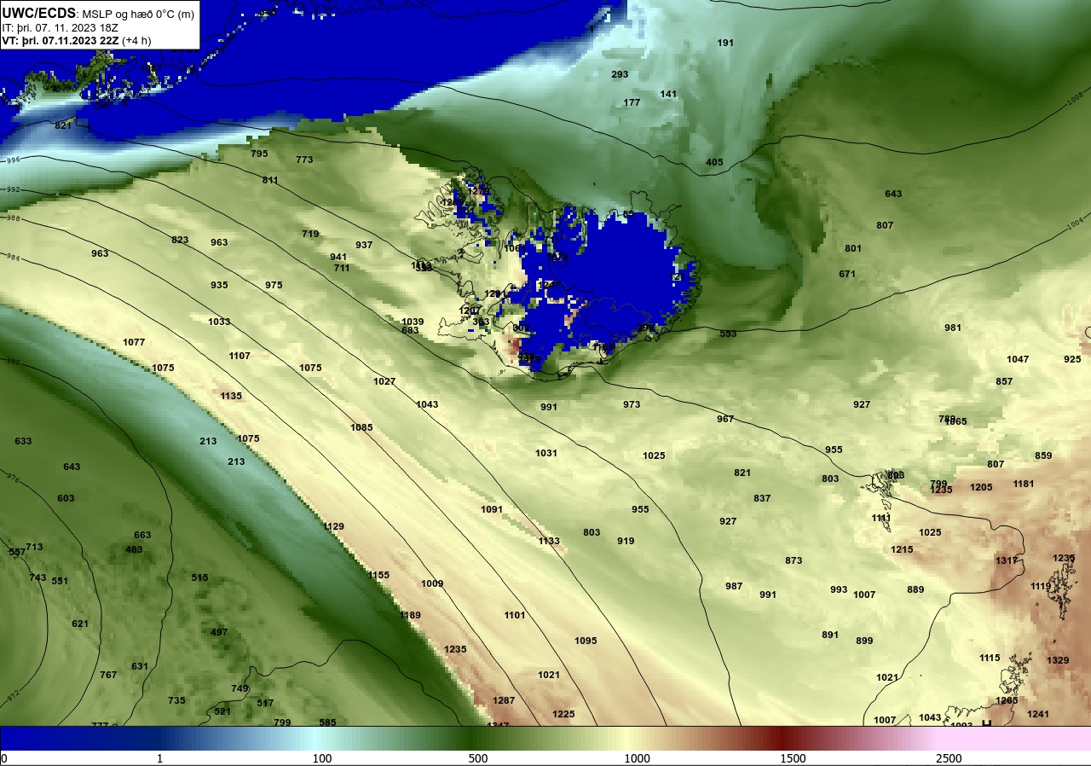The width and height of the screenshot is (1091, 766).
Task: Click the height value 975
Action: [274, 285]
